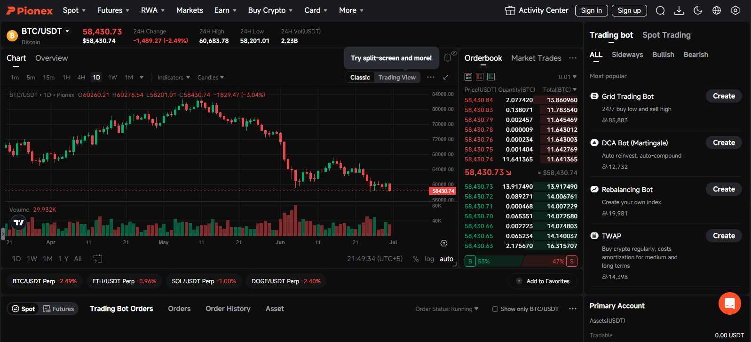The image size is (751, 342).
Task: Open the ETH/USDT Perp link
Action: 124,281
